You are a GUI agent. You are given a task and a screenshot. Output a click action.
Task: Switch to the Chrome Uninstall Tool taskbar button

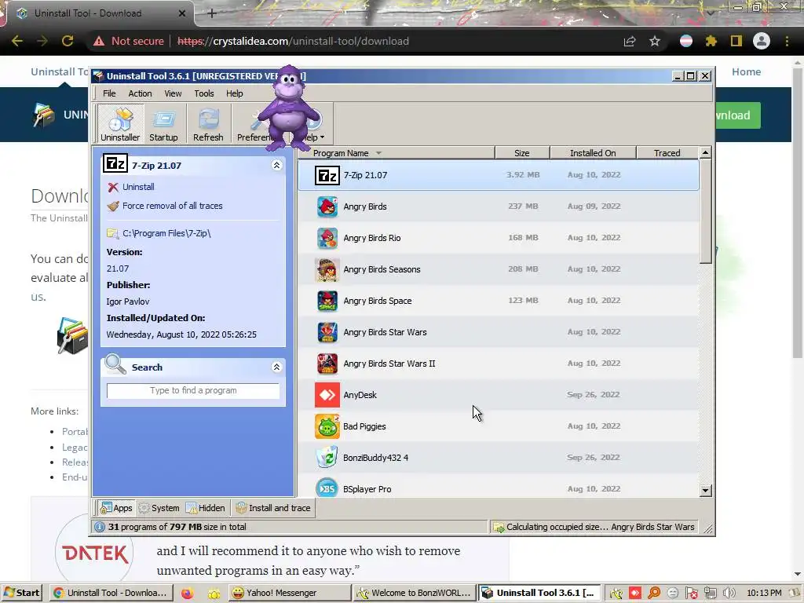point(111,593)
